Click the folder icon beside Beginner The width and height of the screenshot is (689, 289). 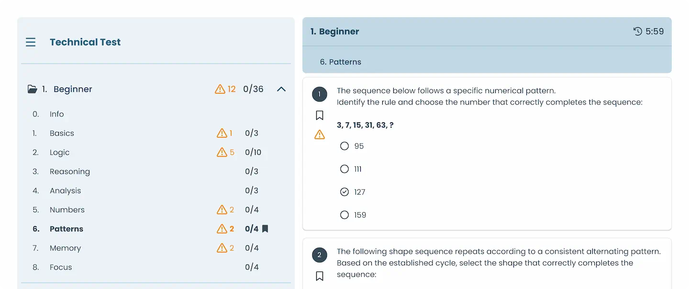(32, 89)
